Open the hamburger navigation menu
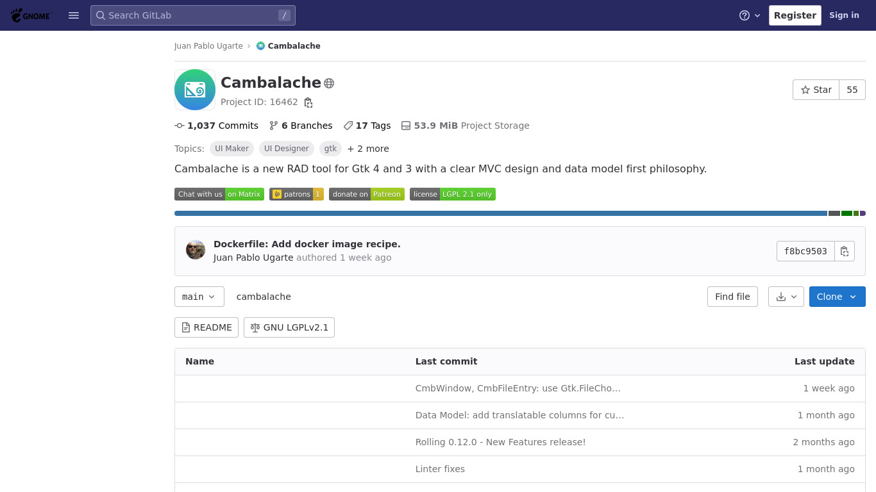The image size is (876, 492). point(74,15)
